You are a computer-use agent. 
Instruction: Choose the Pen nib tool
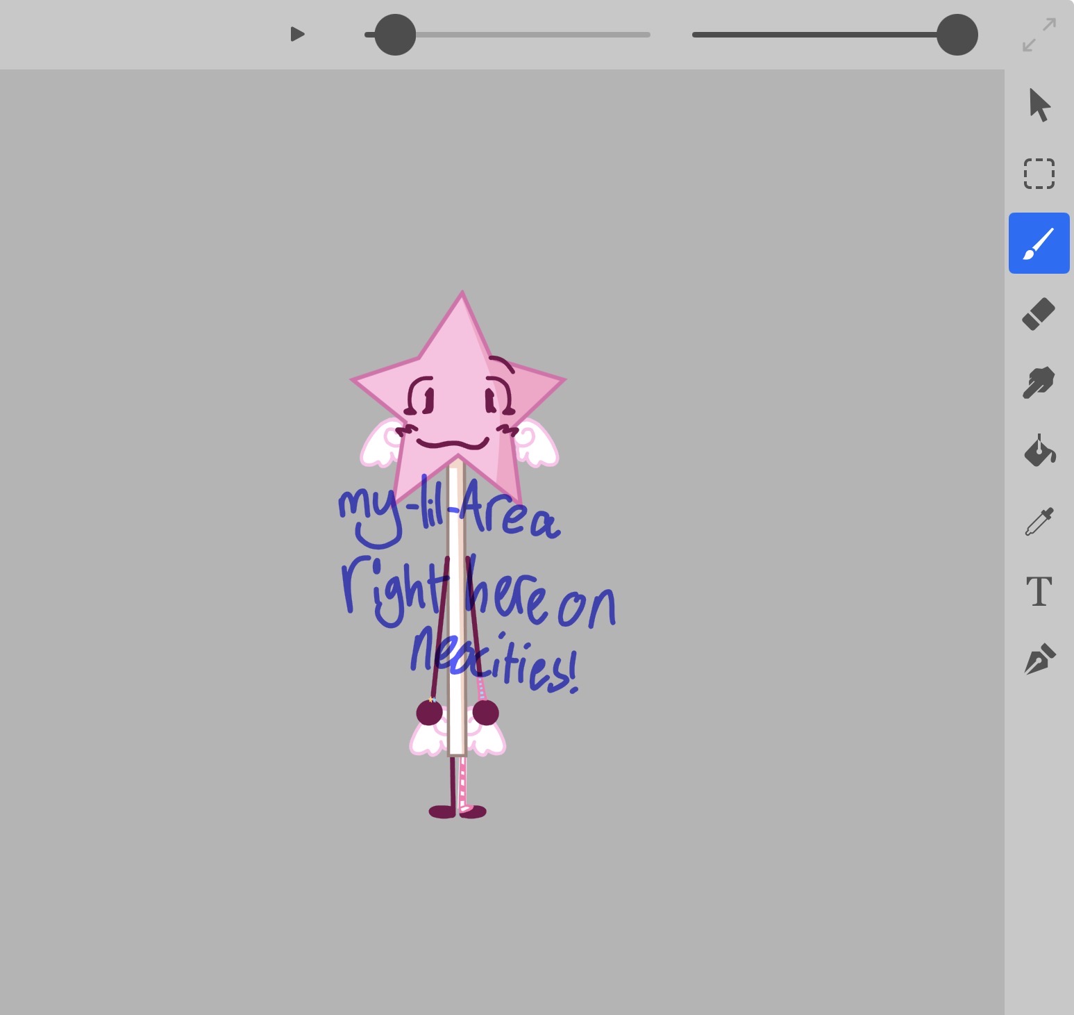pos(1039,660)
